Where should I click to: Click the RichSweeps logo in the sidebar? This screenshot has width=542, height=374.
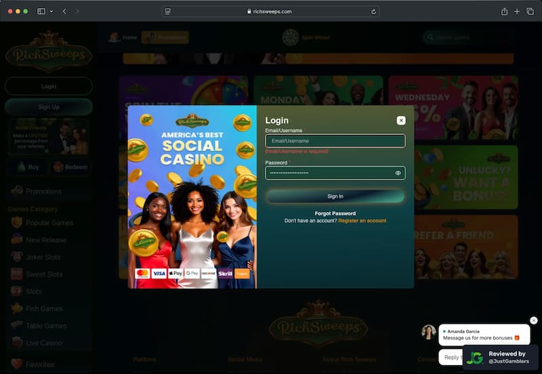[49, 52]
